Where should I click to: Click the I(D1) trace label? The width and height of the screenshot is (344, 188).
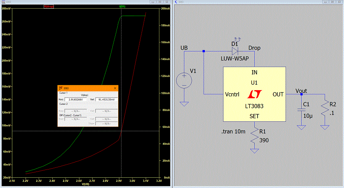122,7
